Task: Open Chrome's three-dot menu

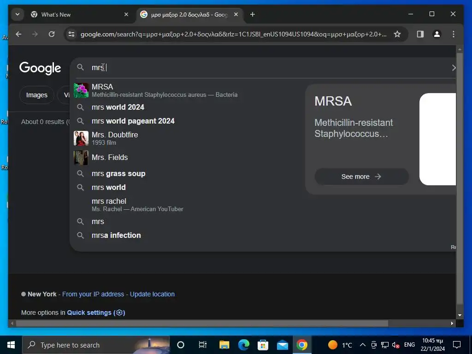Action: point(454,34)
